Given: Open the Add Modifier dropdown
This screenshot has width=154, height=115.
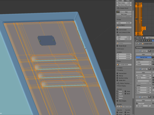Looking at the screenshot, I should pos(145,48).
